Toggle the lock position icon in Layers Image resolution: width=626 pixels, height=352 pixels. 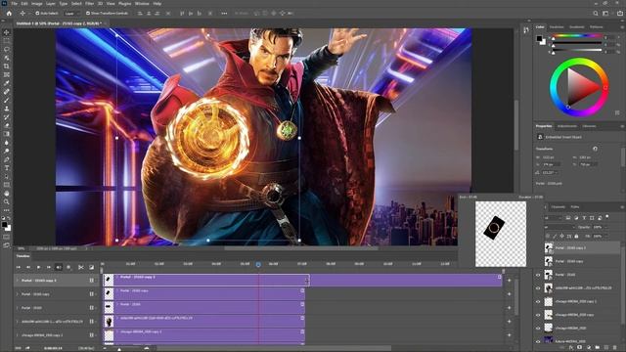tap(561, 237)
